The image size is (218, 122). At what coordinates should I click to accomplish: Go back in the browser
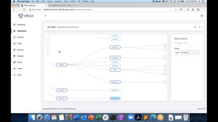tap(14, 9)
